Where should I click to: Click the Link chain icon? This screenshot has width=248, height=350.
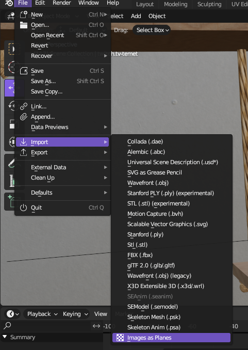click(x=23, y=106)
